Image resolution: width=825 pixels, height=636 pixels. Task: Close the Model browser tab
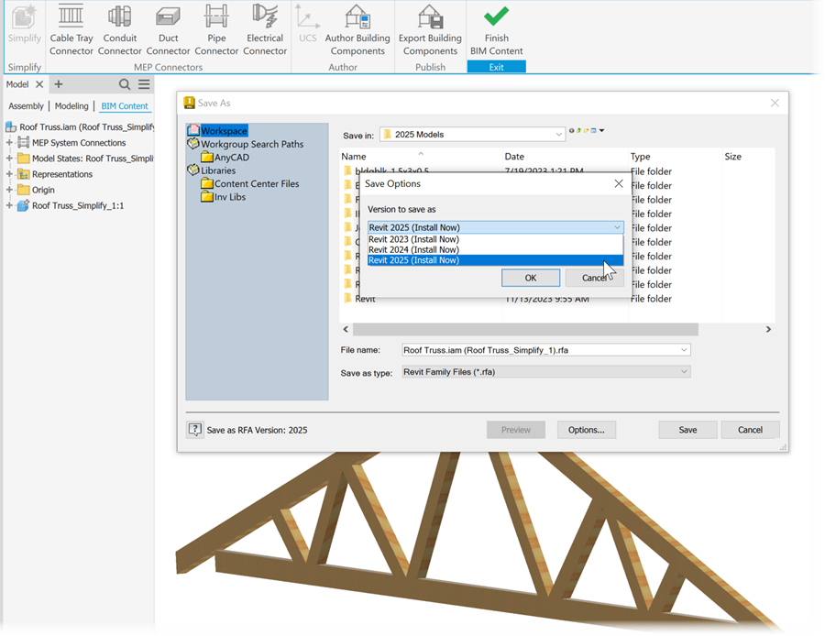pos(39,84)
